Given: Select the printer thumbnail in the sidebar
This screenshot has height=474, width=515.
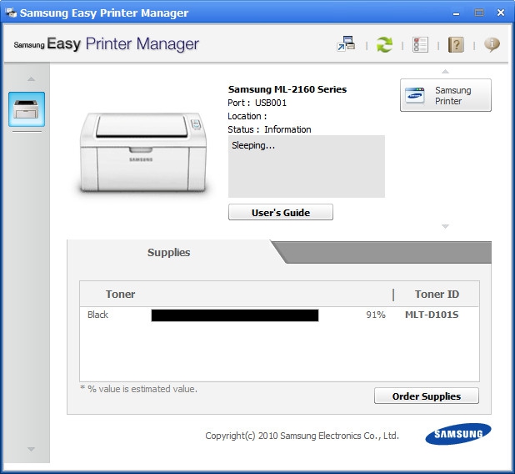Looking at the screenshot, I should [27, 109].
